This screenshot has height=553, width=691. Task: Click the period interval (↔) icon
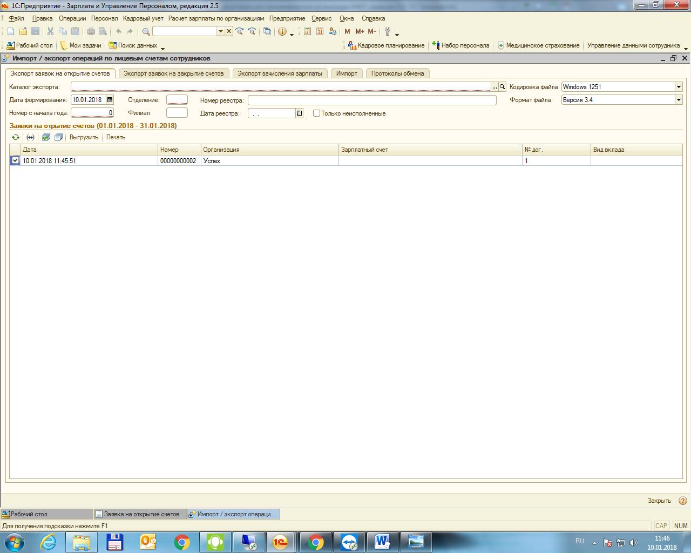pyautogui.click(x=30, y=137)
